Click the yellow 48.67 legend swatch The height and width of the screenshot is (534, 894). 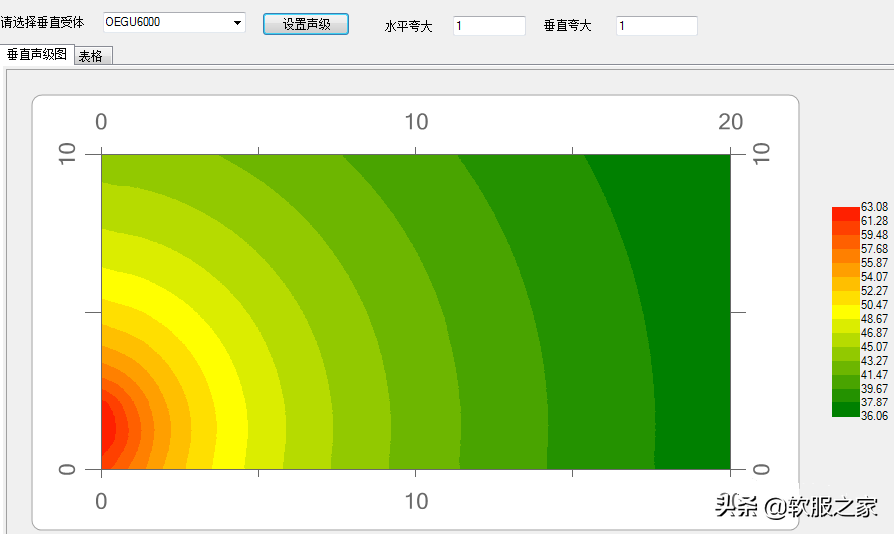[845, 312]
